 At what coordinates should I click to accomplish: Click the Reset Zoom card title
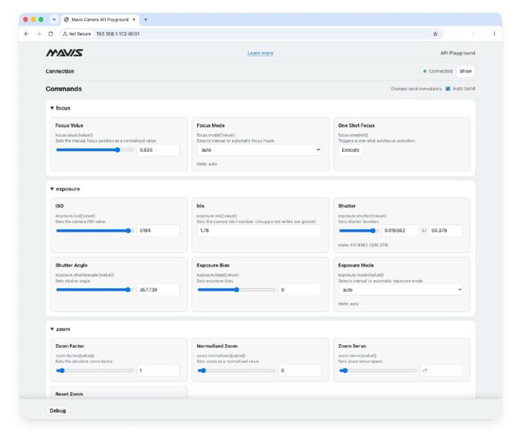tap(69, 394)
